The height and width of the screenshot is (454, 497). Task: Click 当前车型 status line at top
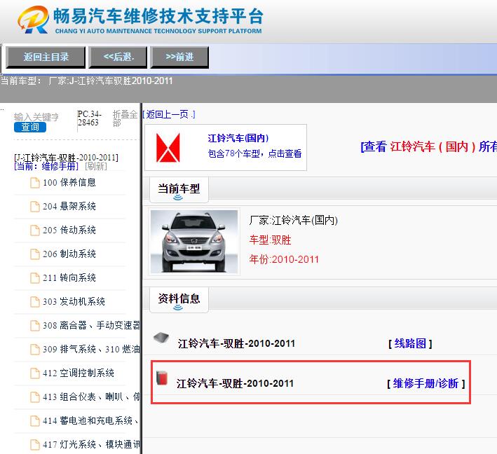pyautogui.click(x=86, y=81)
